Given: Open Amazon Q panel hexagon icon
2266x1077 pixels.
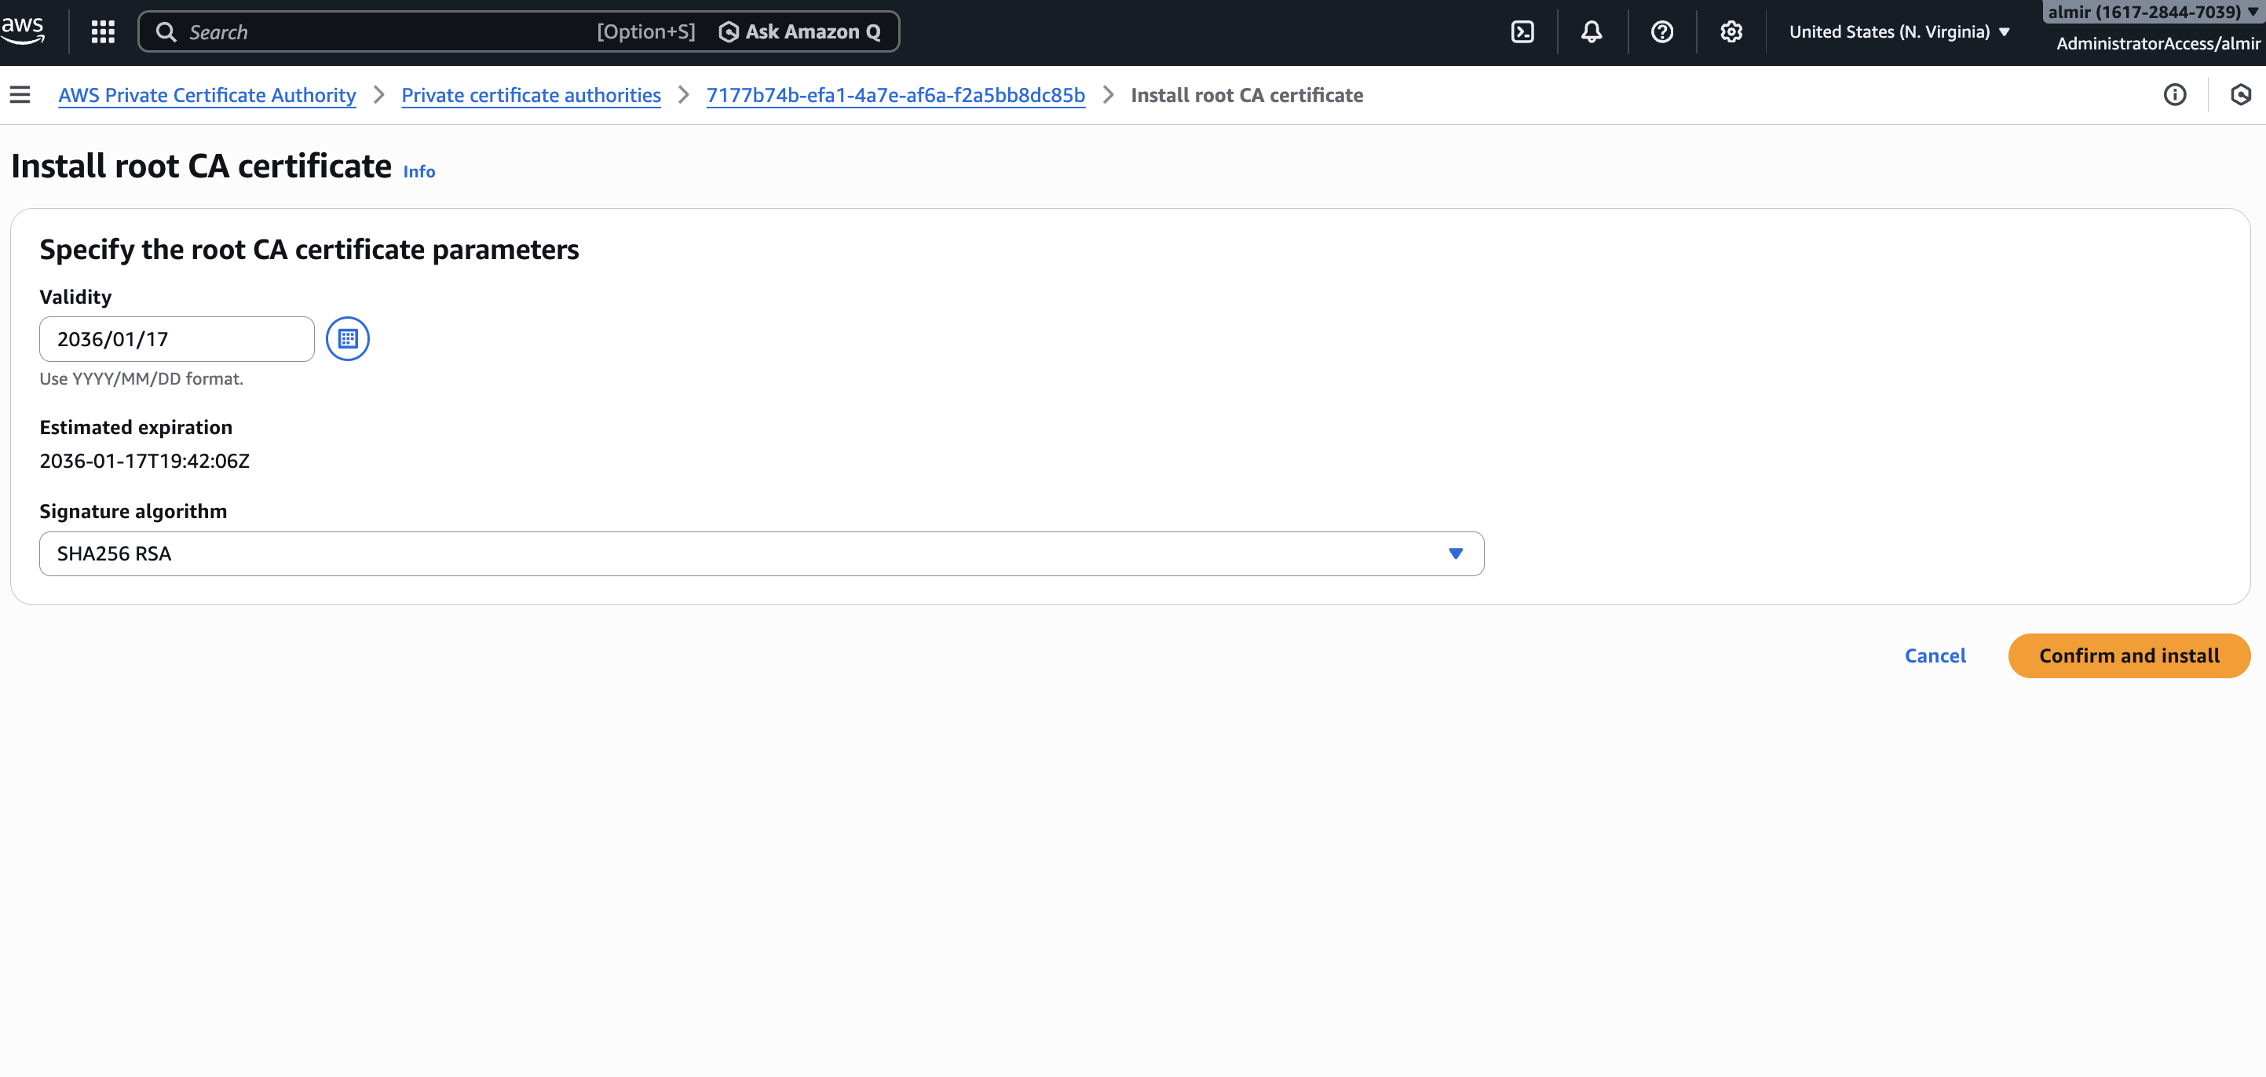Looking at the screenshot, I should coord(2239,95).
